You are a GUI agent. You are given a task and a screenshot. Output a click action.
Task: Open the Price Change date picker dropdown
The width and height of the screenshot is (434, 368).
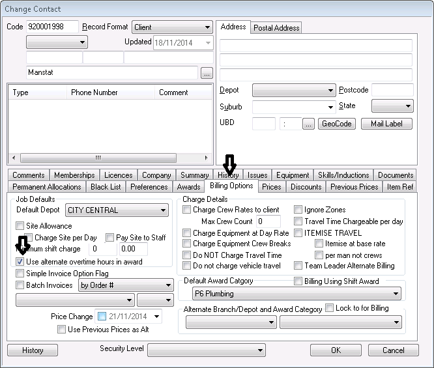pyautogui.click(x=157, y=317)
